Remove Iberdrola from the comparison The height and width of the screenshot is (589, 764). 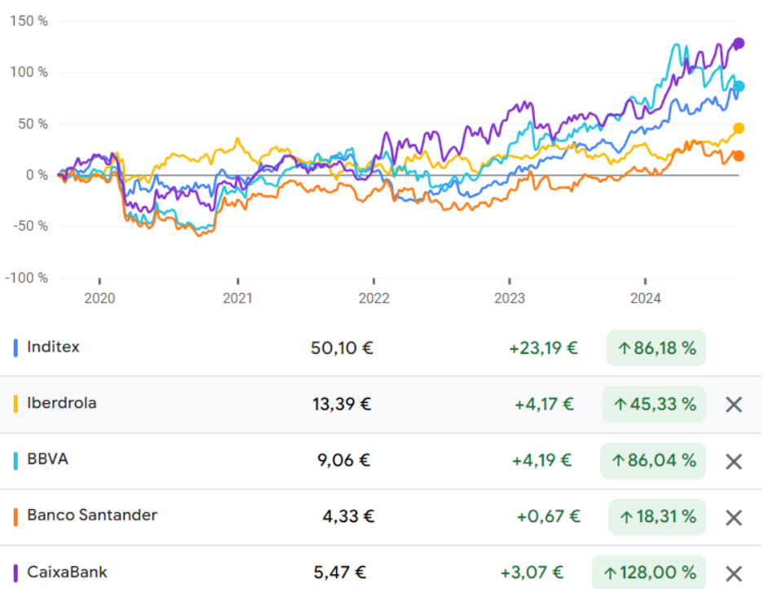click(x=734, y=405)
